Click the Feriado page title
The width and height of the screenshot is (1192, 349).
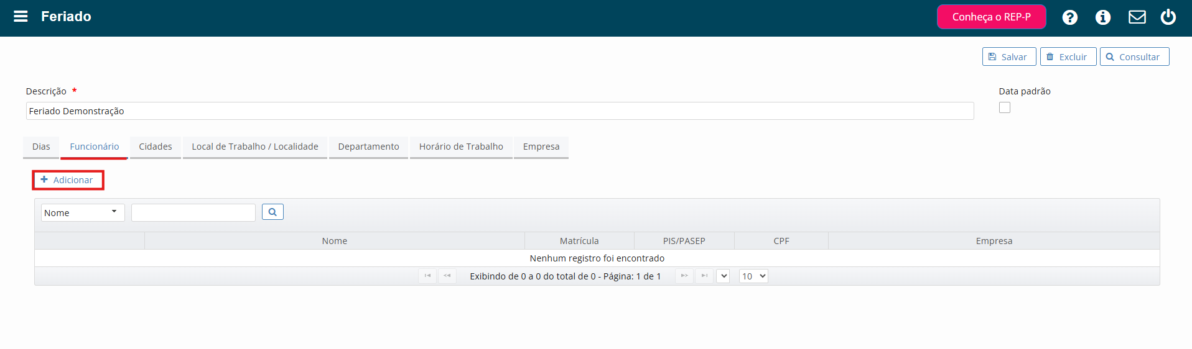click(x=66, y=17)
